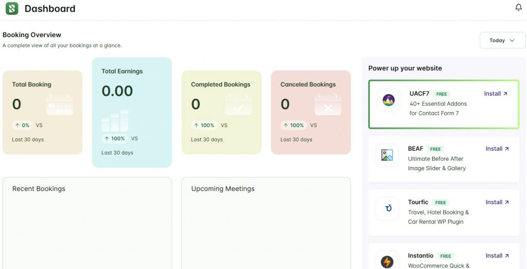Click the UACF7 plugin name
This screenshot has height=269, width=527.
point(419,94)
